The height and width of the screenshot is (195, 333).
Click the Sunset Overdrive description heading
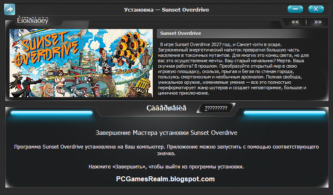tap(181, 33)
